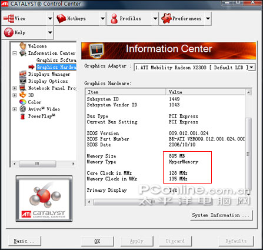
Task: Open the Help dropdown arrow
Action: click(x=50, y=32)
